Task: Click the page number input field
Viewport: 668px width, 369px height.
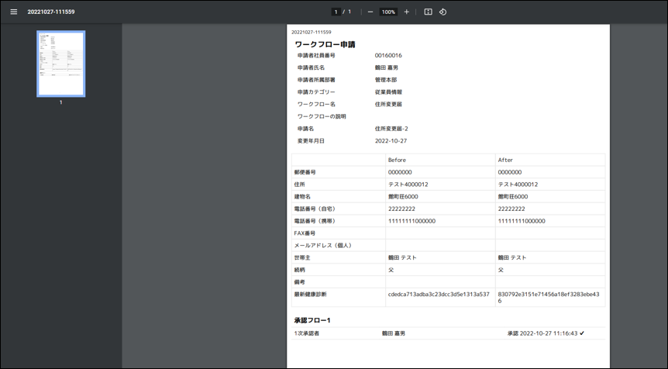Action: pyautogui.click(x=336, y=12)
